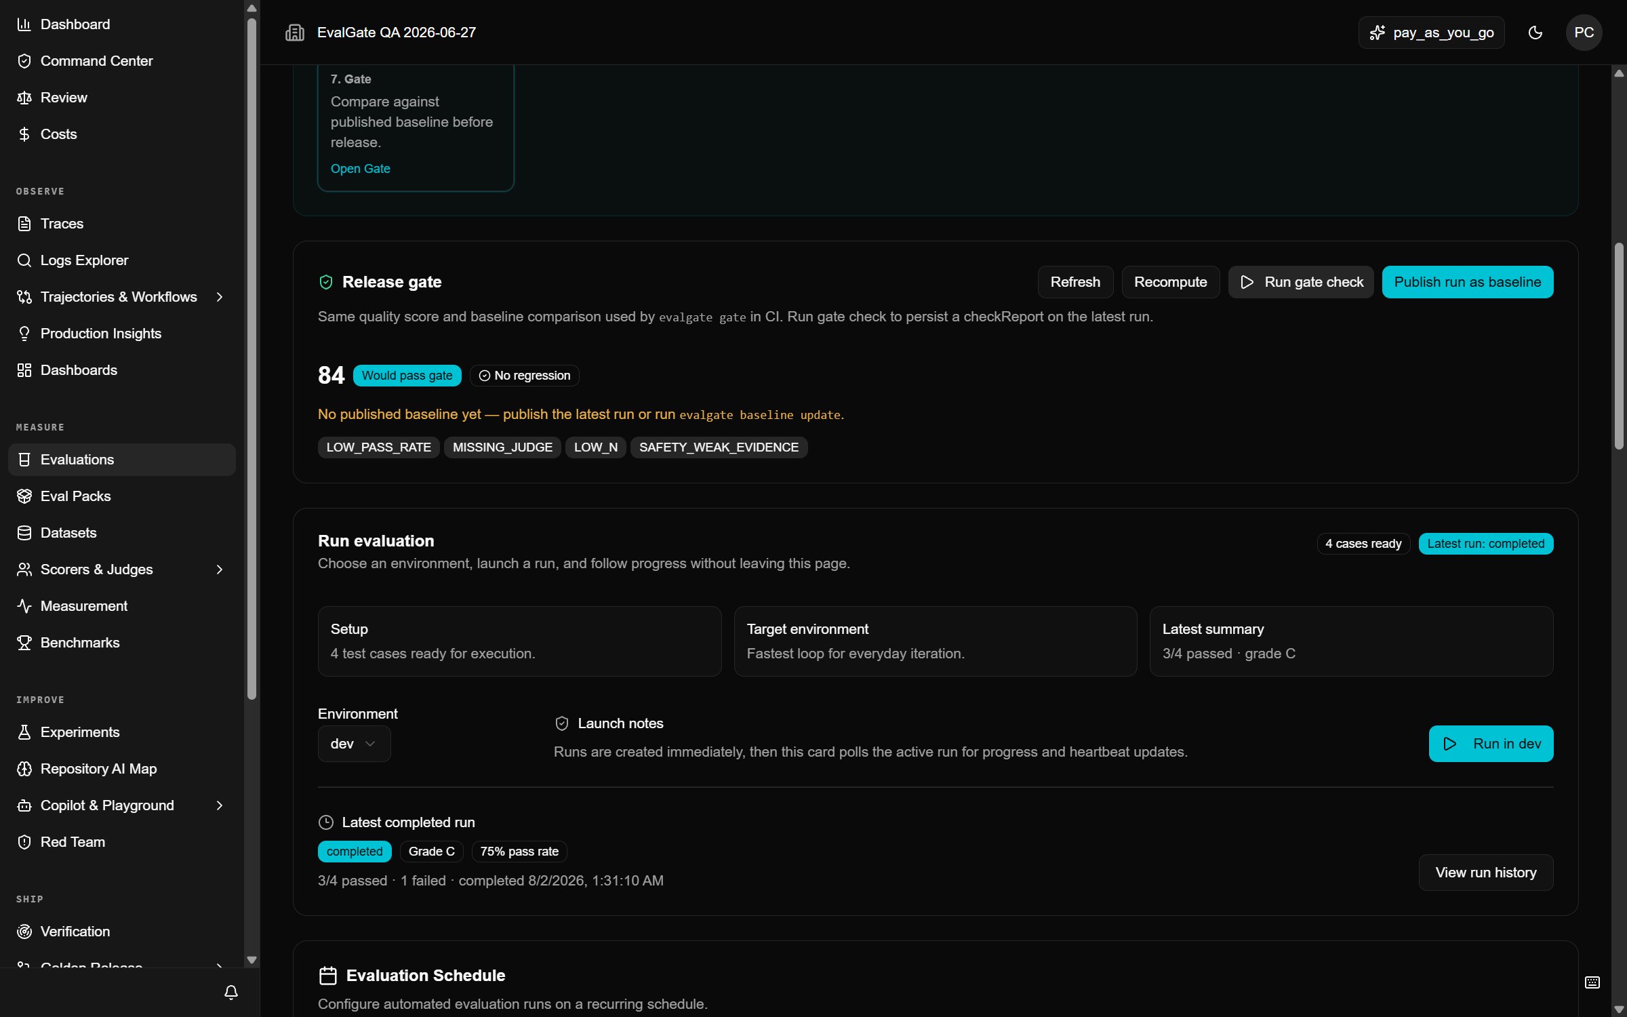The image size is (1627, 1017).
Task: Click the No regression badge
Action: pos(525,376)
